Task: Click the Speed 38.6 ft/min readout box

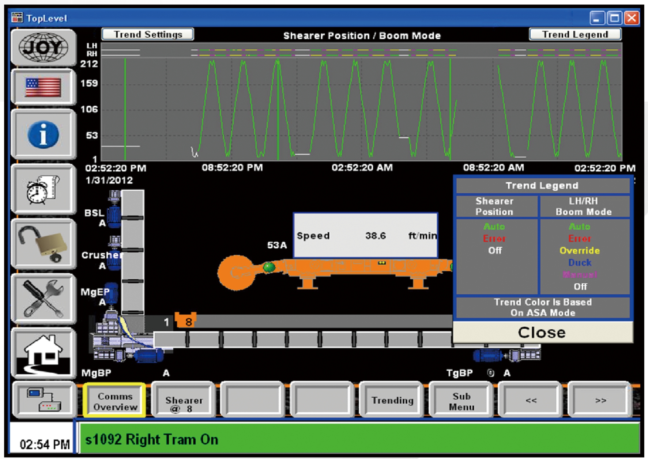Action: click(x=366, y=235)
